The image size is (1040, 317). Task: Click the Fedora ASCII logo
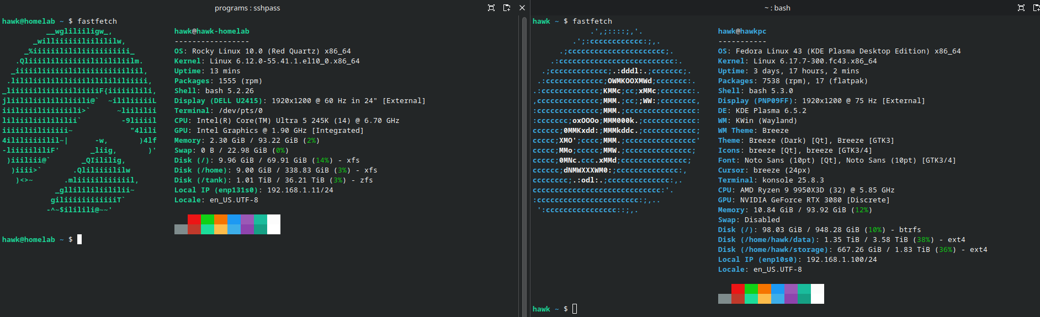click(x=616, y=120)
